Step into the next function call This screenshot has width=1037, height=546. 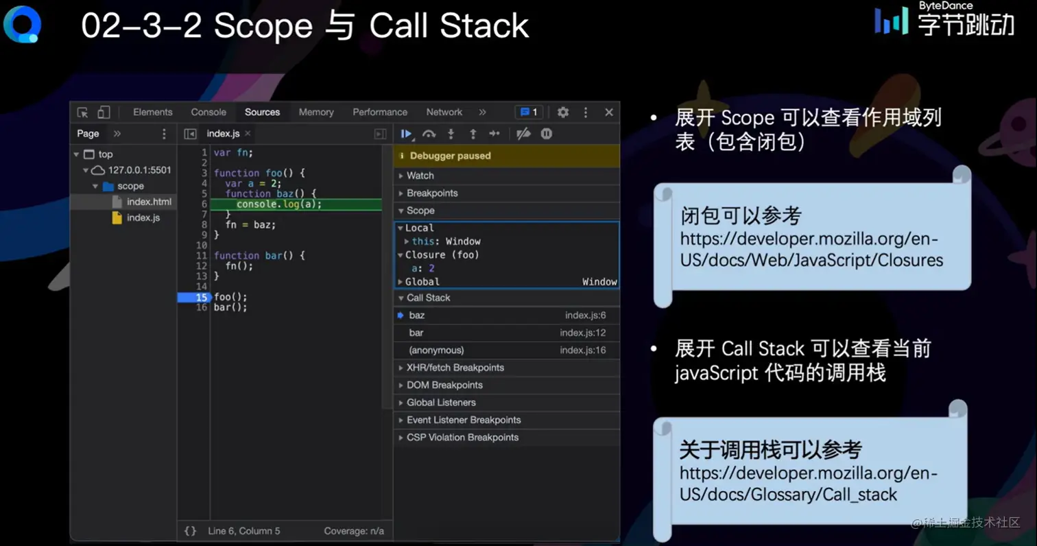pos(451,134)
